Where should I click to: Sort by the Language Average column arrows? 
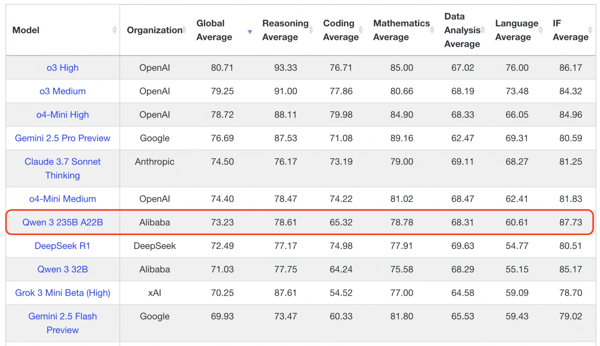(x=541, y=30)
